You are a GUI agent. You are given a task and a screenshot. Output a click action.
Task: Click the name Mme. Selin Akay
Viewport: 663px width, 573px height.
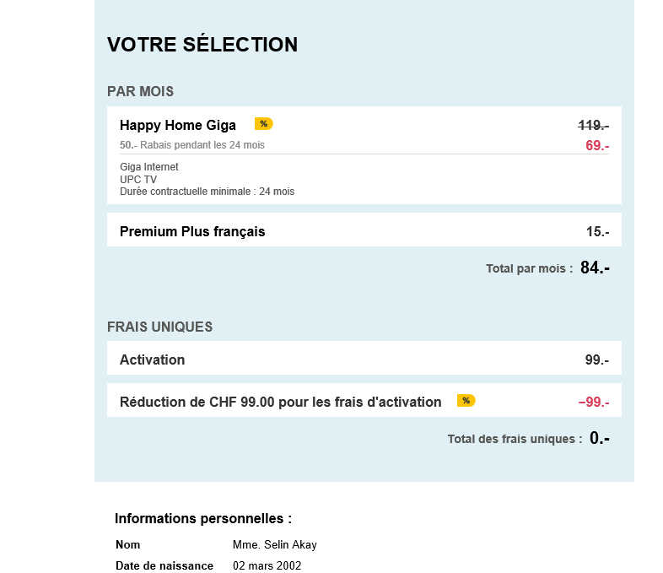click(275, 544)
